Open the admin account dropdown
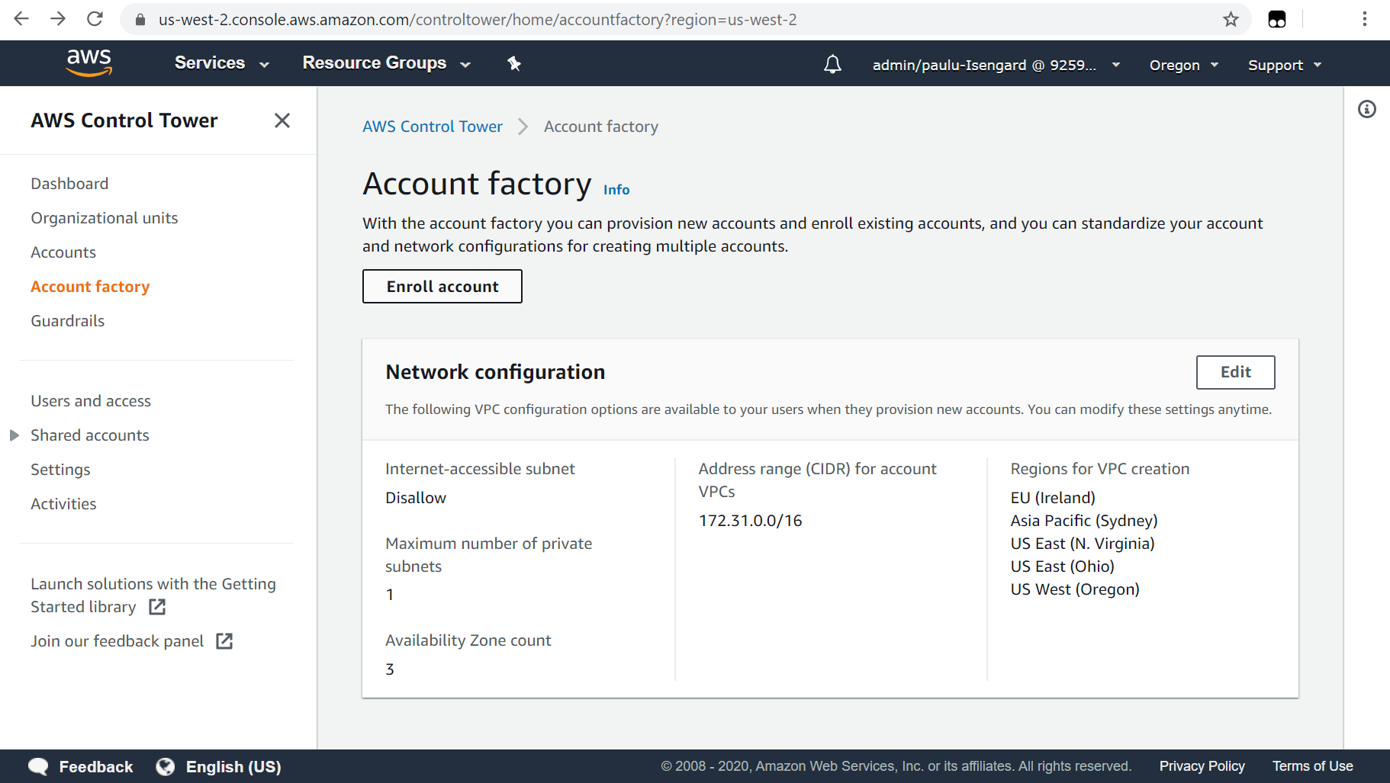Image resolution: width=1390 pixels, height=783 pixels. coord(996,65)
